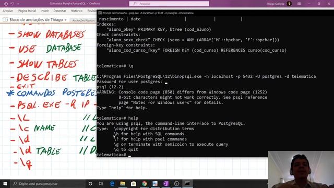Click the handwritten \d TABLE note
334x188 pixels.
(x=37, y=151)
